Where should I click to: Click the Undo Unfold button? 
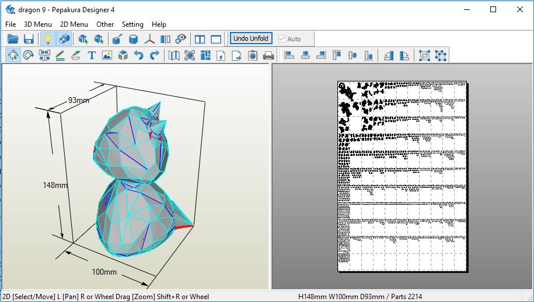(251, 38)
